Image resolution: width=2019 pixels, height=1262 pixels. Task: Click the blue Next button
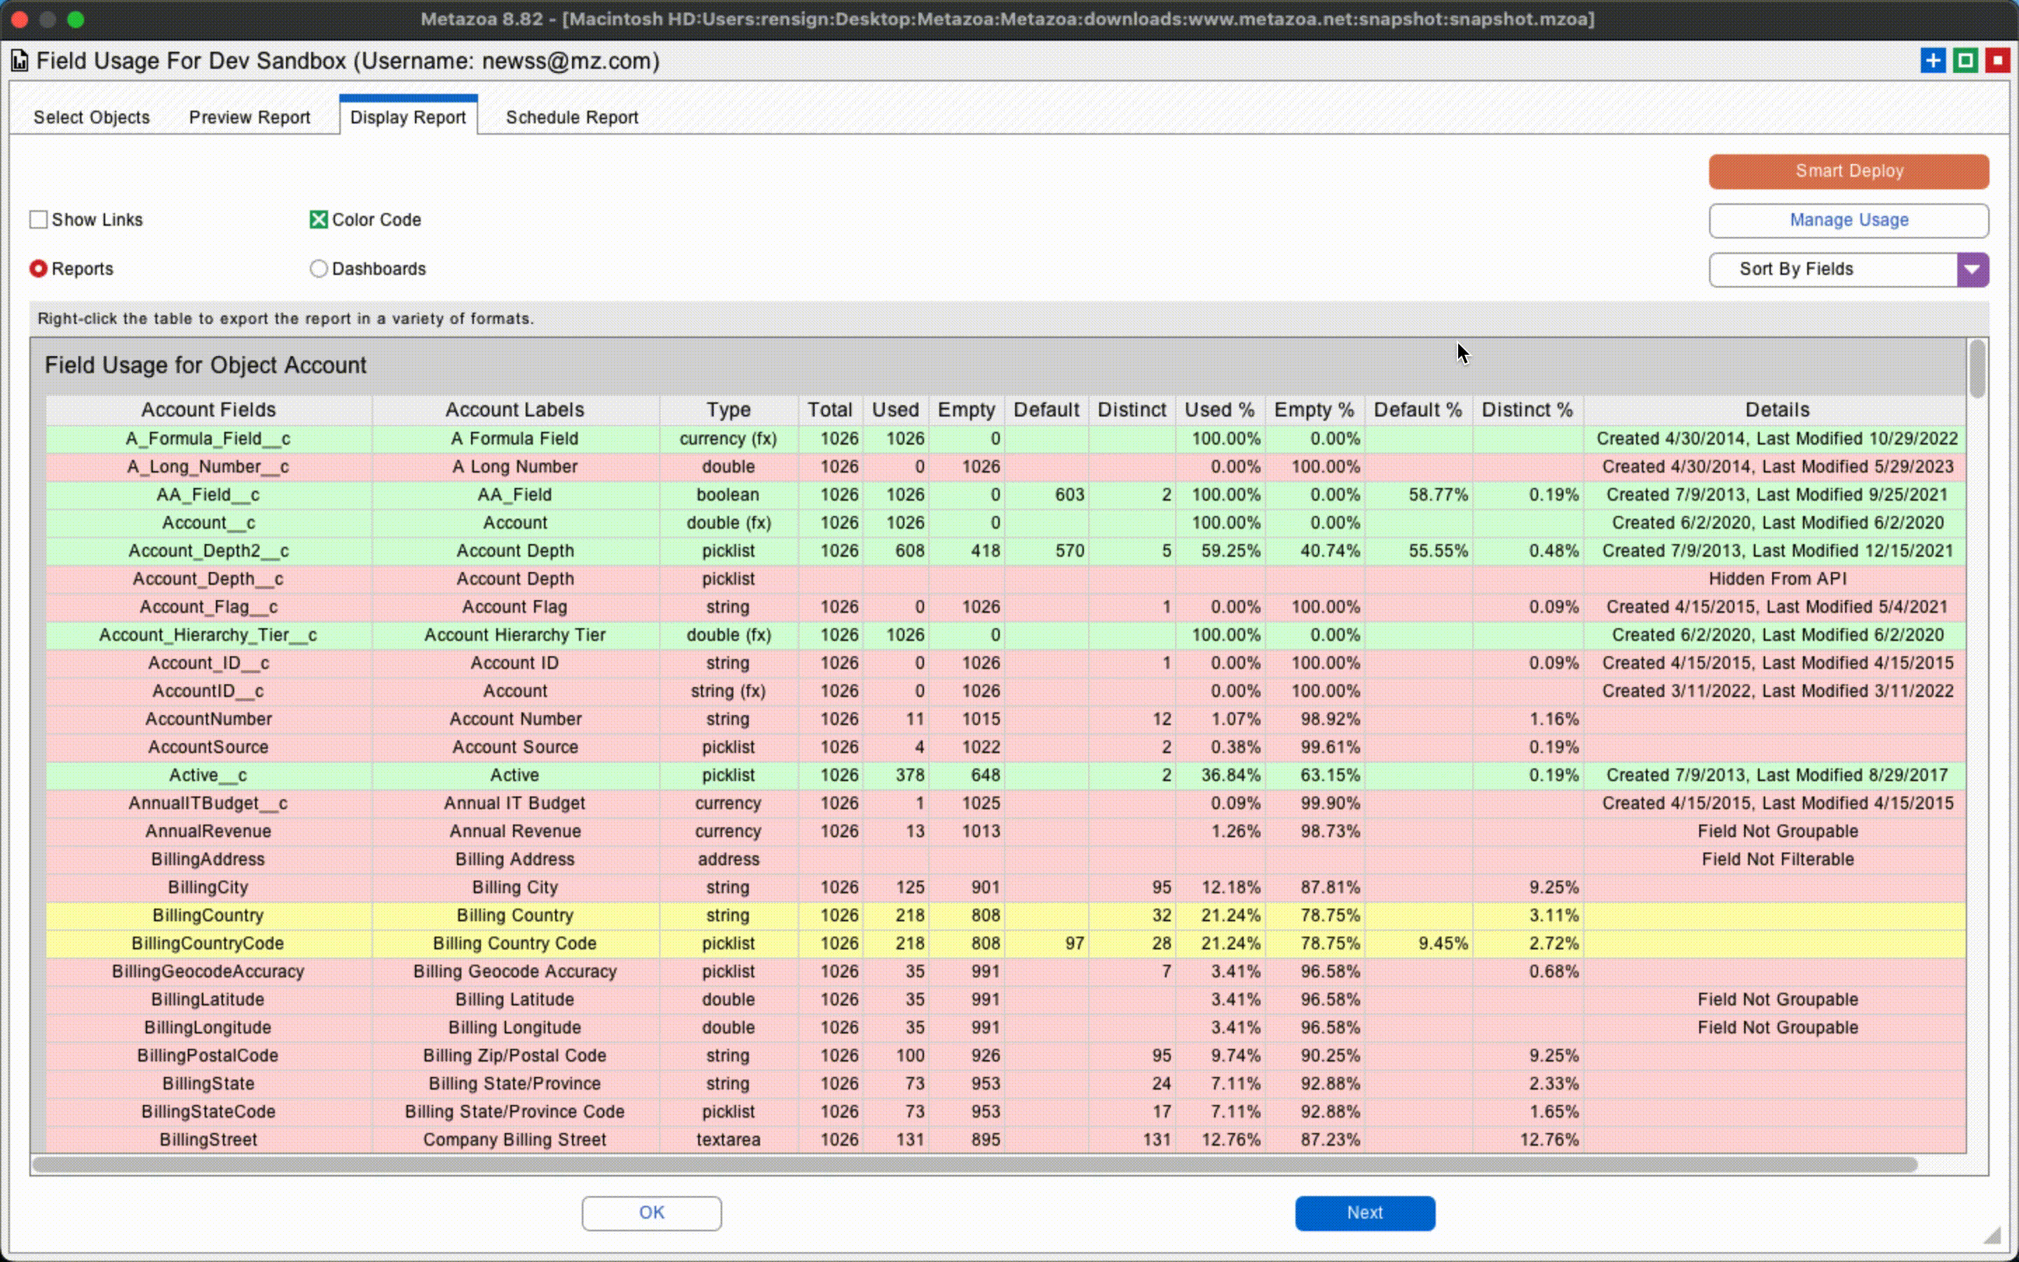coord(1364,1213)
